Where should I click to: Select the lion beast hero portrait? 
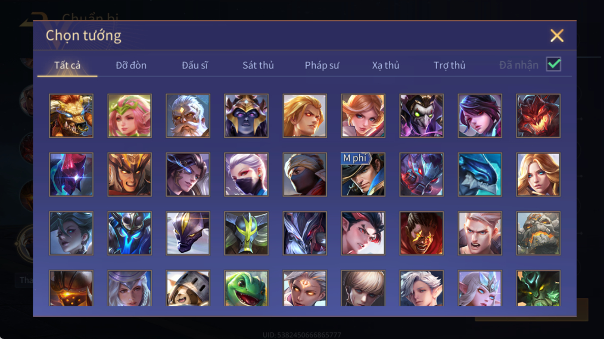(71, 116)
